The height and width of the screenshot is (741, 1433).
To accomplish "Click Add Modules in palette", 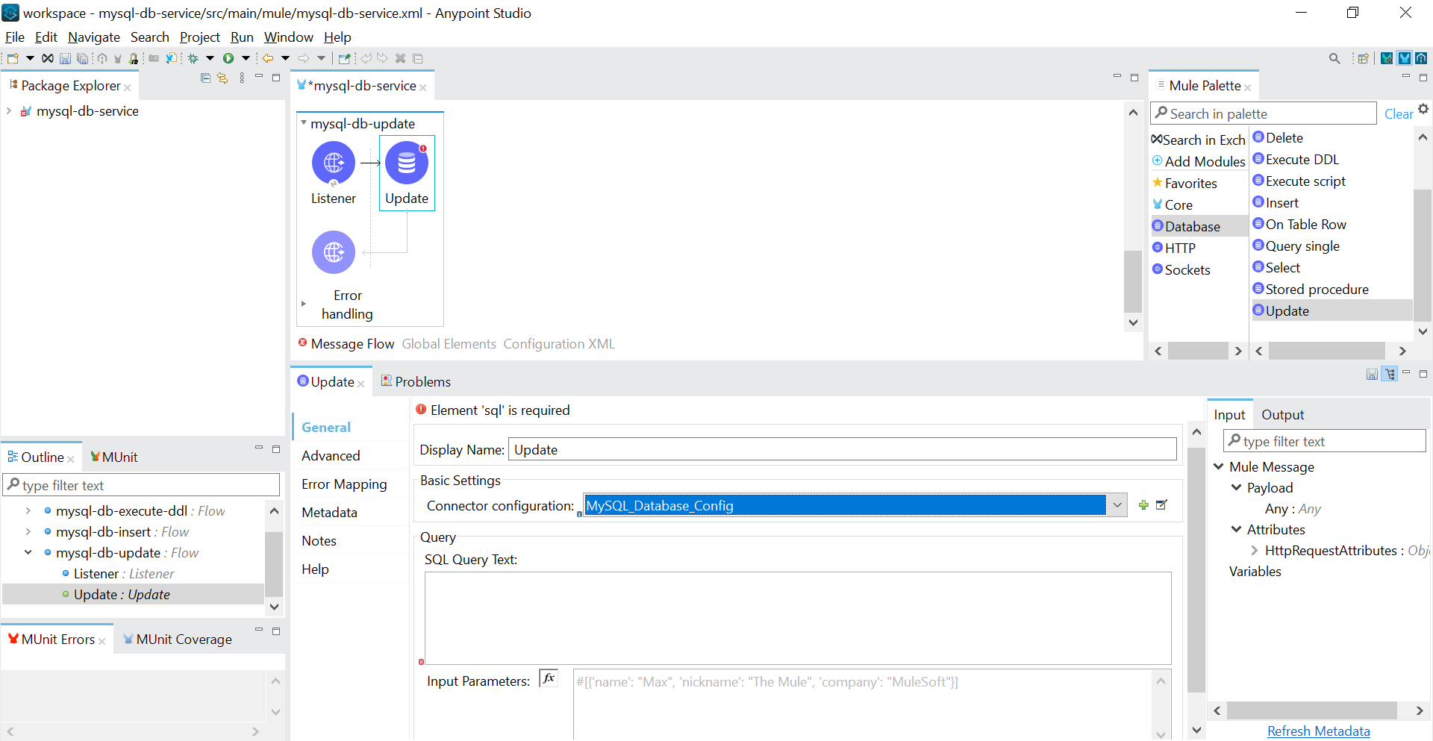I will (x=1199, y=161).
